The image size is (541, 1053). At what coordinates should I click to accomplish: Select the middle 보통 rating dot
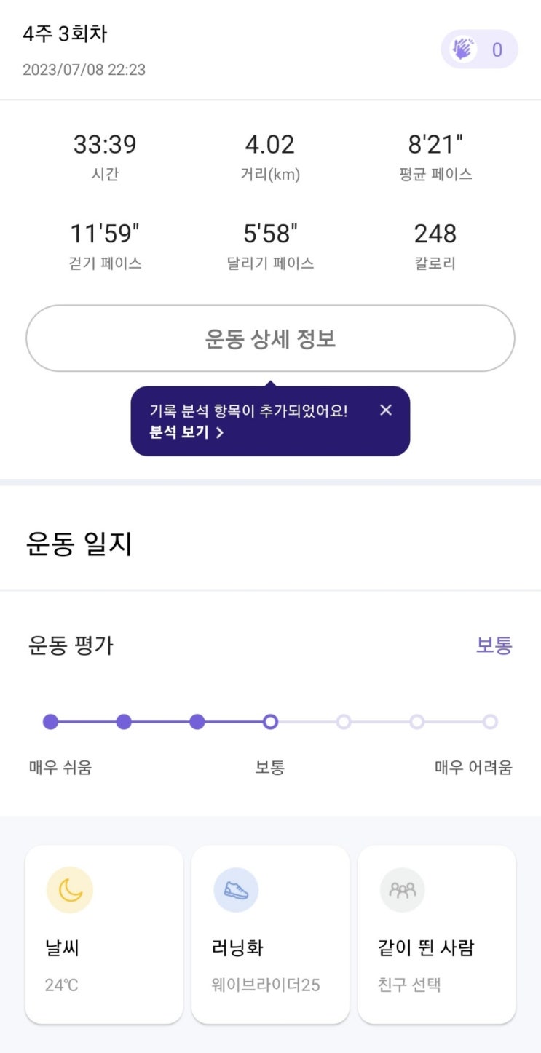(x=270, y=722)
